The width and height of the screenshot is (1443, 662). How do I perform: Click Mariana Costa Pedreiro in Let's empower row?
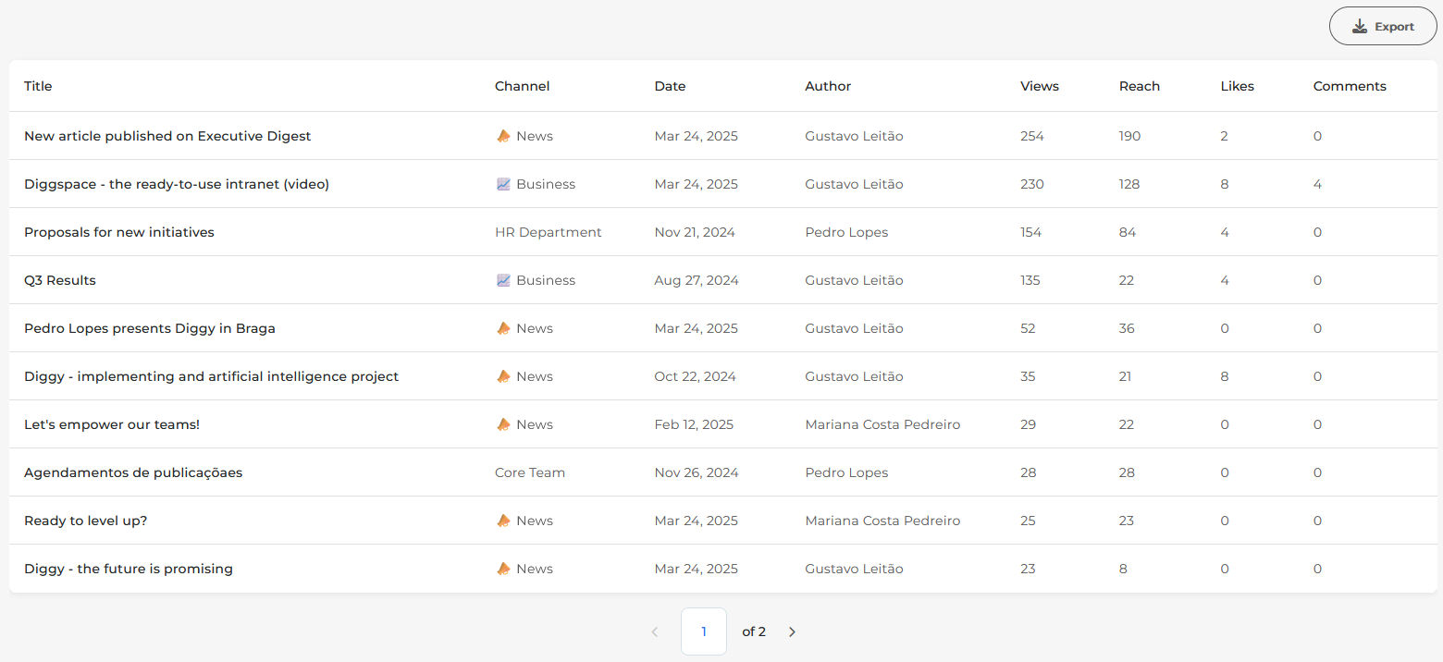click(882, 424)
